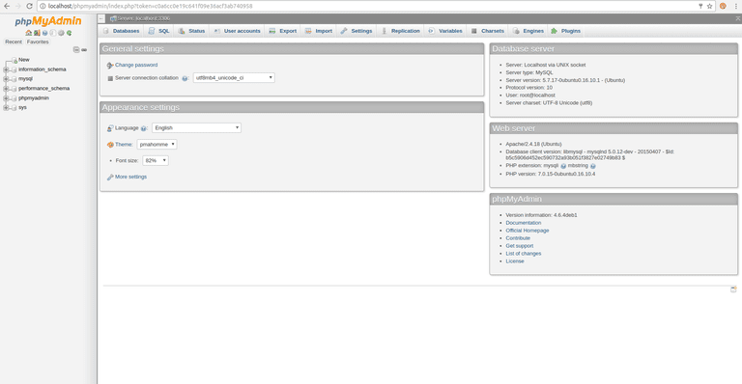Viewport: 742px width, 384px height.
Task: Open navigation panel settings gear icon
Action: point(61,33)
